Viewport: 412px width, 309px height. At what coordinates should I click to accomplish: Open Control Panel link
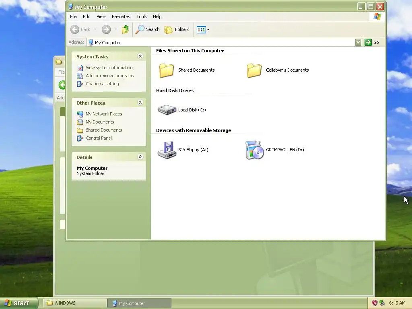[x=99, y=138]
